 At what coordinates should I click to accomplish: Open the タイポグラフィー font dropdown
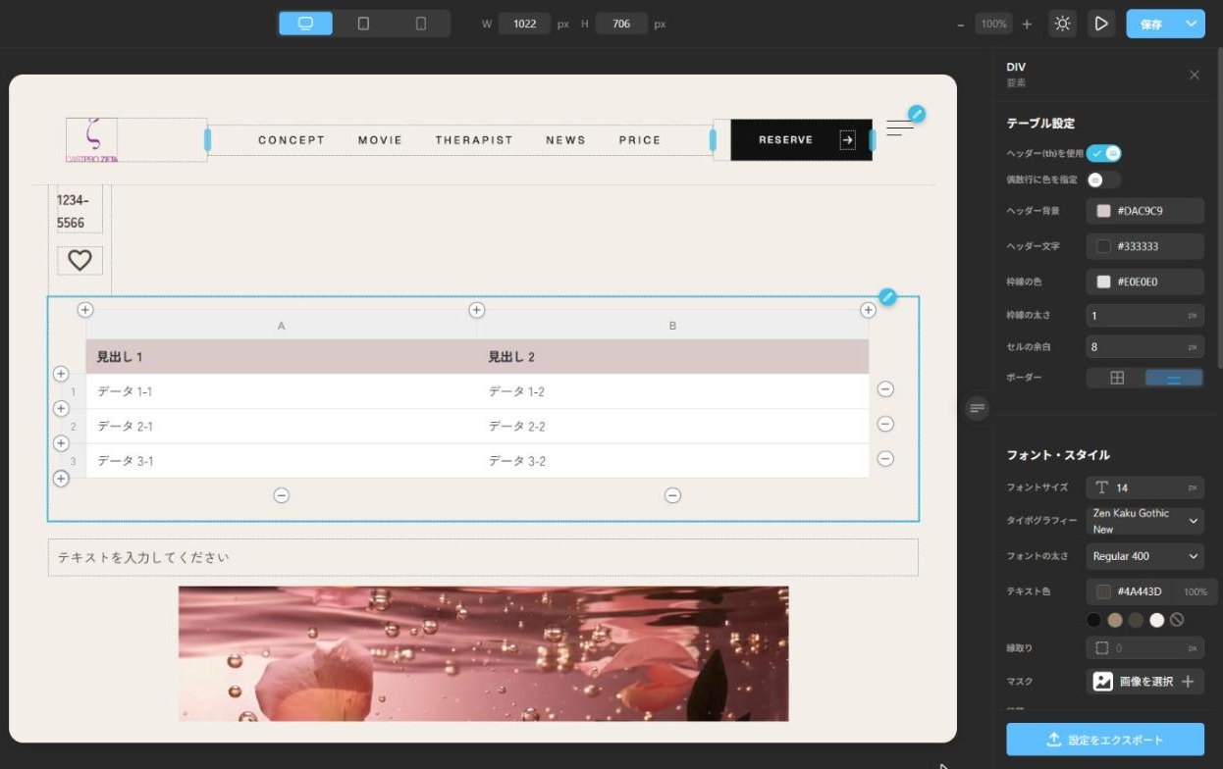point(1144,521)
